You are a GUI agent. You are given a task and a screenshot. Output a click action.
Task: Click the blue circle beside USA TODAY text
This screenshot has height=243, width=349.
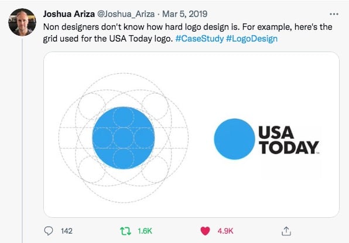pyautogui.click(x=234, y=139)
